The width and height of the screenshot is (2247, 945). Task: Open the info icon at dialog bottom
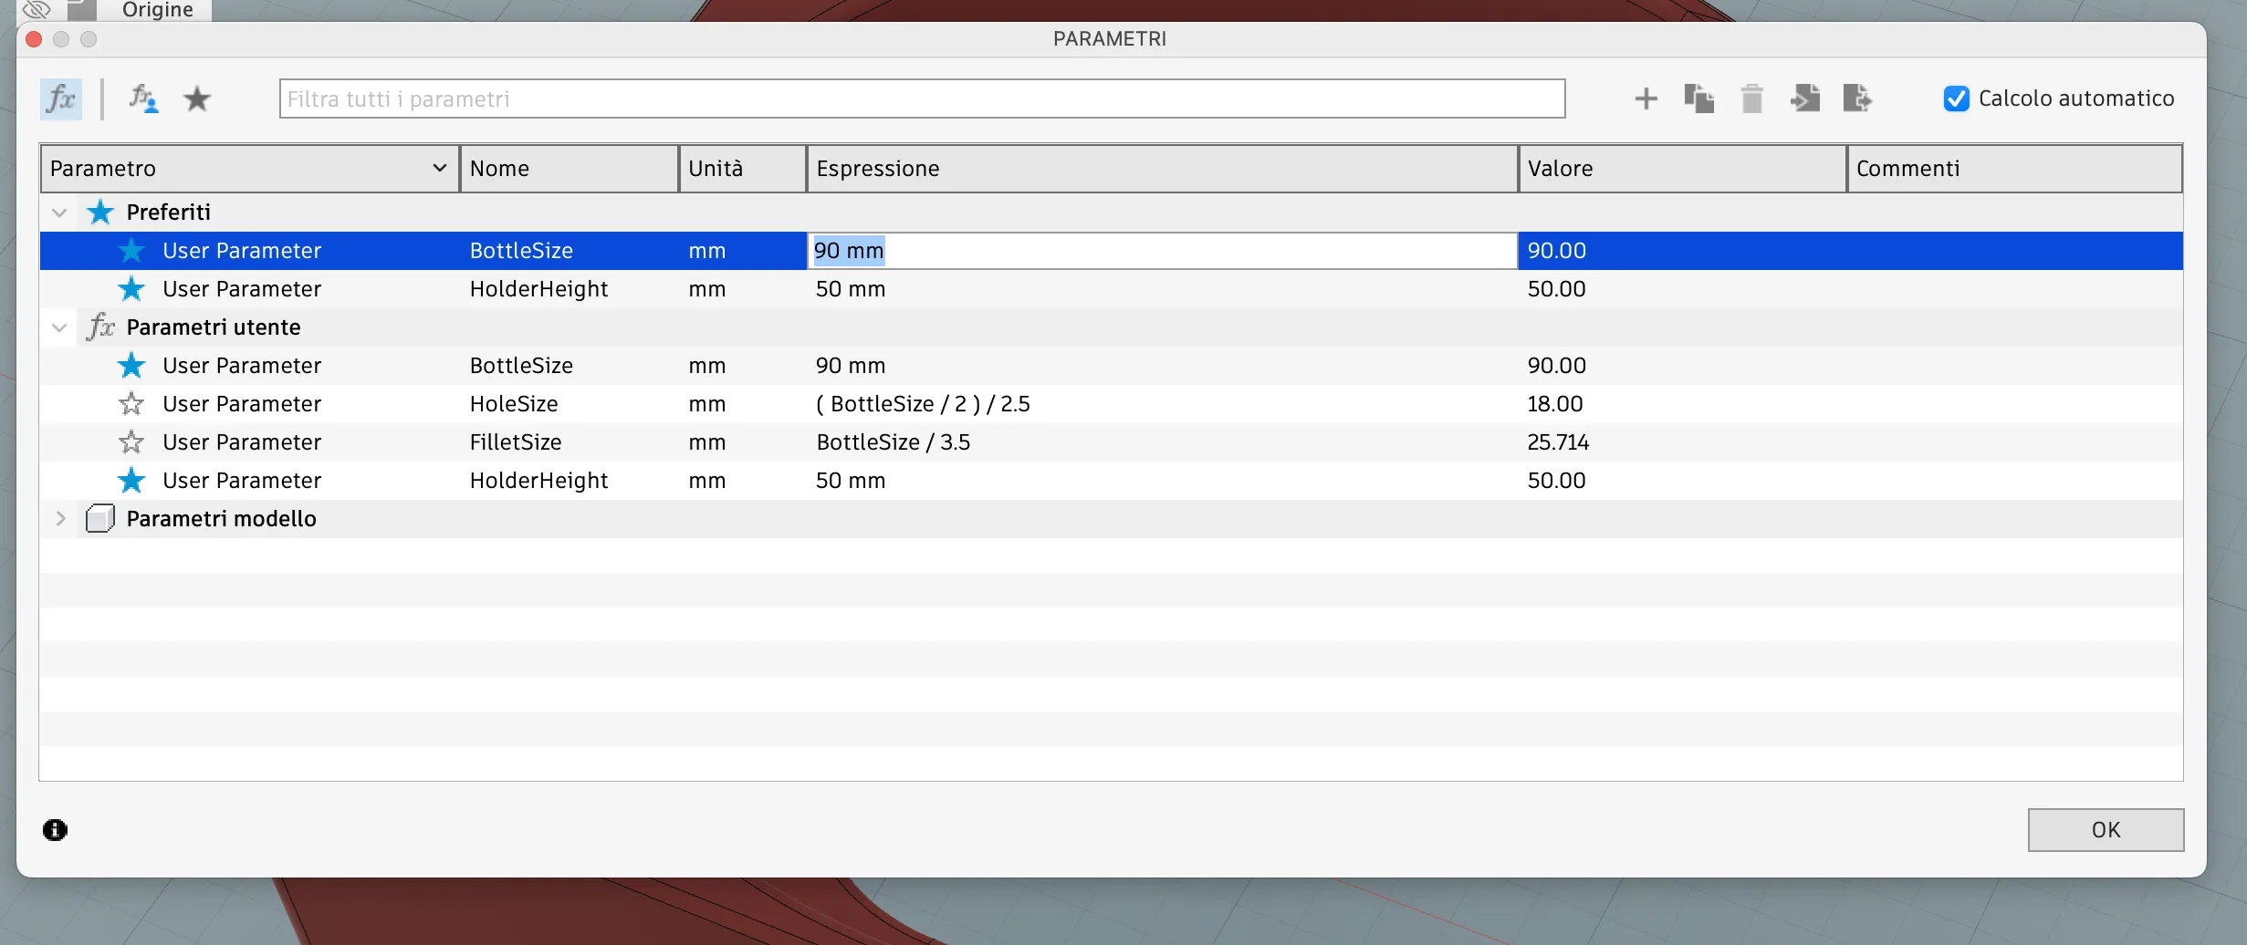pyautogui.click(x=55, y=829)
